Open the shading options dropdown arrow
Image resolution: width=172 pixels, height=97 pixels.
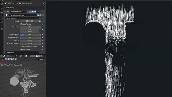click(44, 56)
